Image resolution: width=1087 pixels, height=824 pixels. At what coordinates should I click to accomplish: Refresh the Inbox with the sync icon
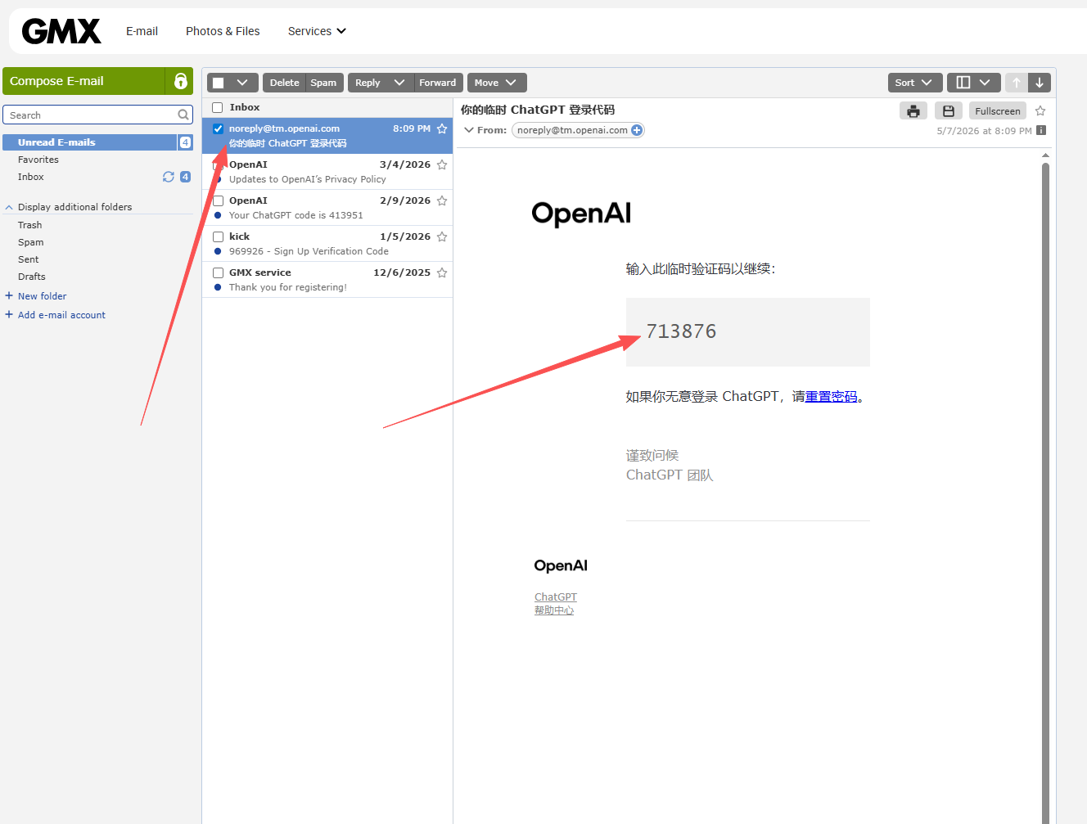click(169, 177)
